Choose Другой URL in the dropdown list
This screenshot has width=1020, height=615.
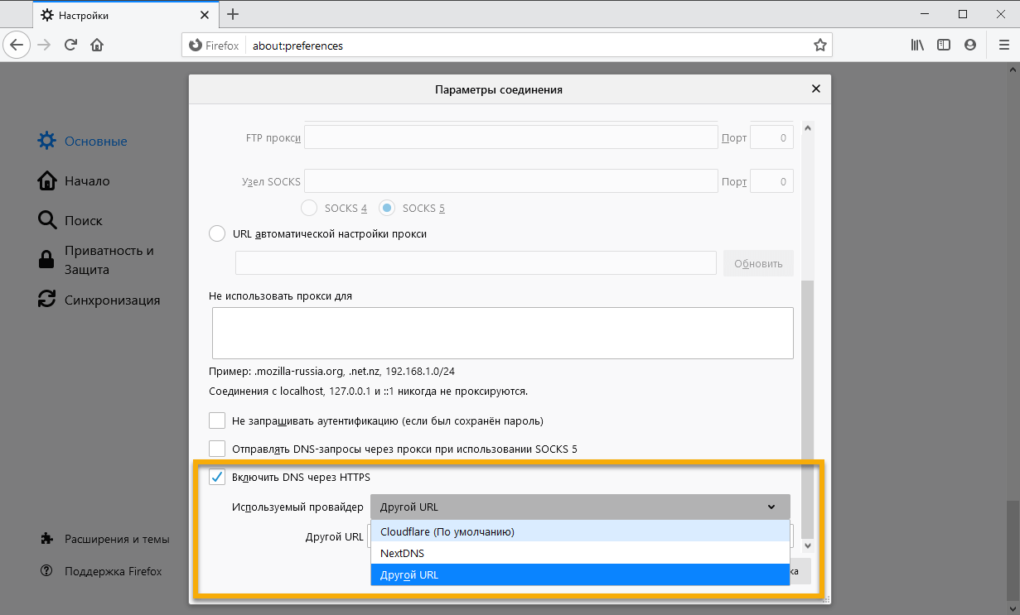[x=580, y=574]
